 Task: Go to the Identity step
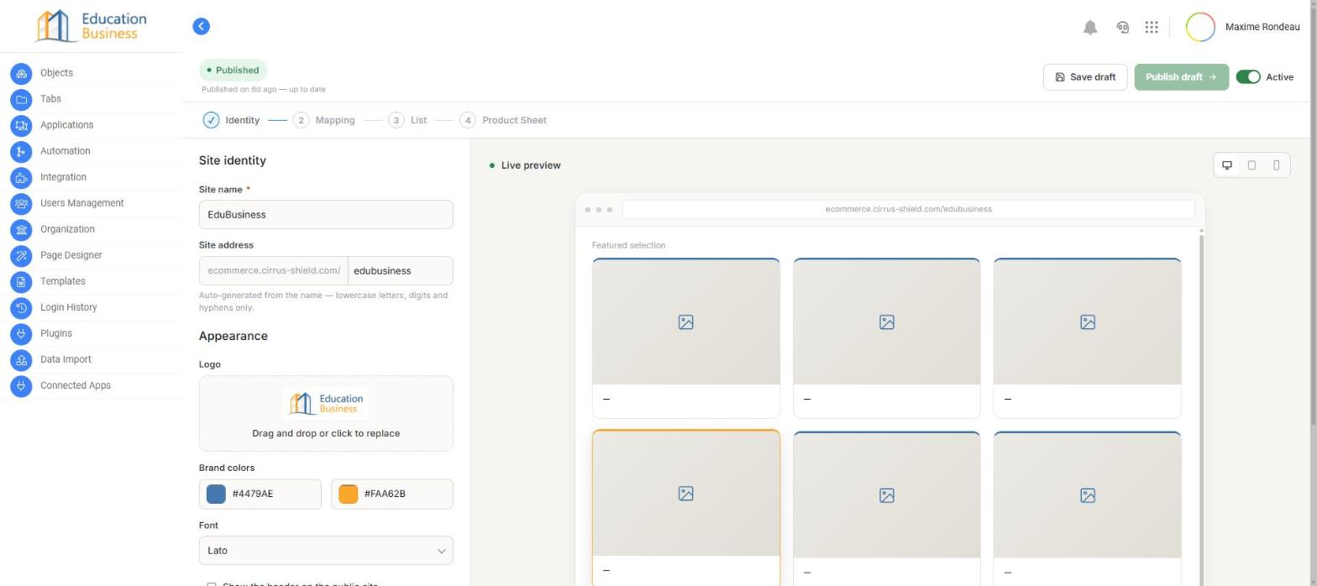coord(232,120)
